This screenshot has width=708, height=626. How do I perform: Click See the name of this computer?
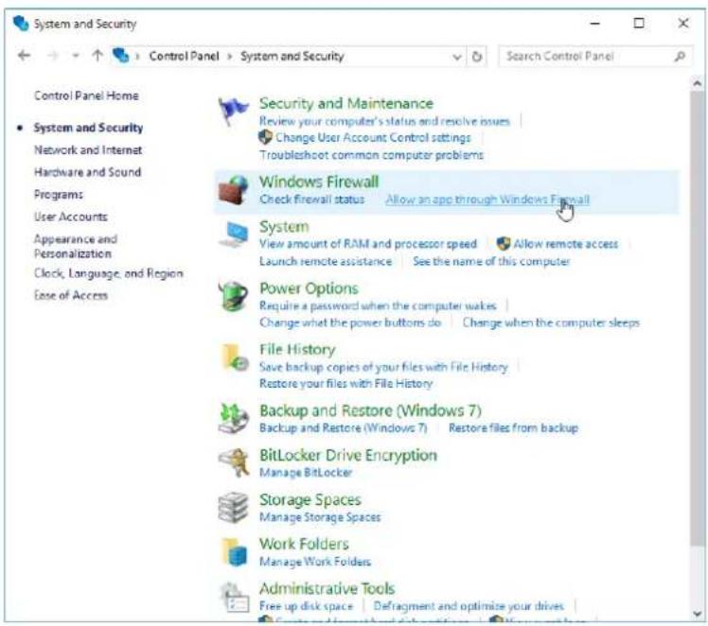pos(491,262)
